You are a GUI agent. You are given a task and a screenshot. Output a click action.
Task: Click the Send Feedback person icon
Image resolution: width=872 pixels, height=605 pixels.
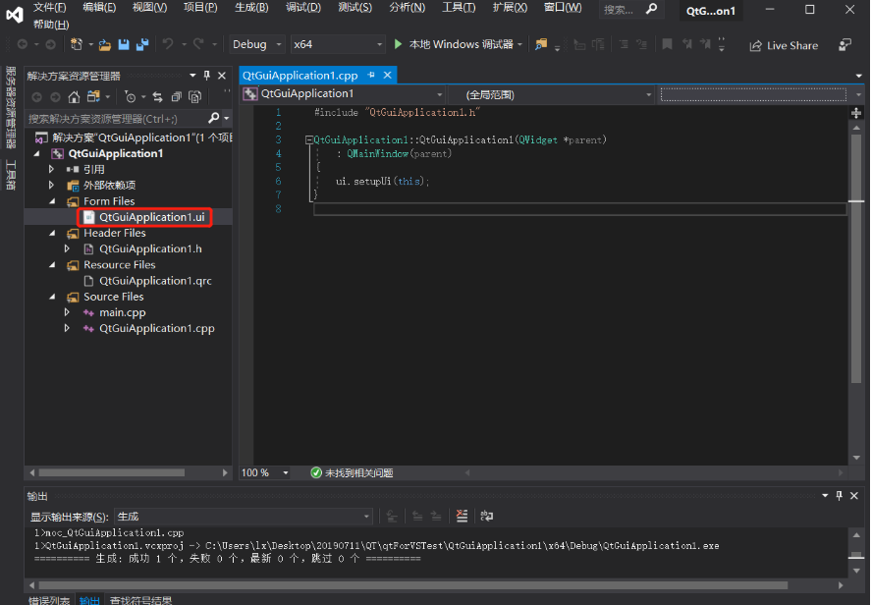(x=845, y=45)
